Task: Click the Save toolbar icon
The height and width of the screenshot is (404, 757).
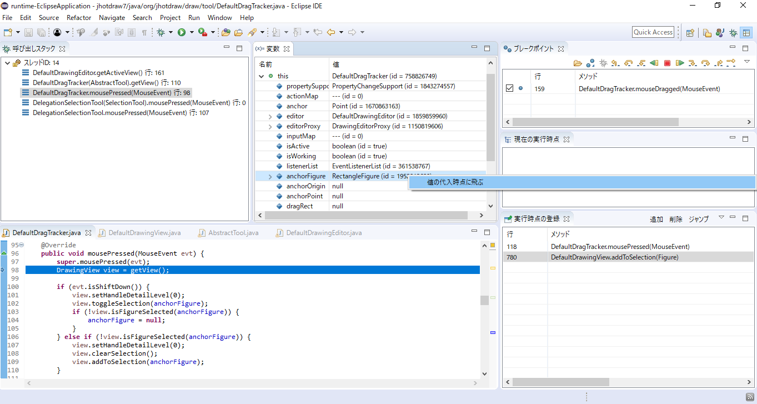Action: [x=28, y=32]
